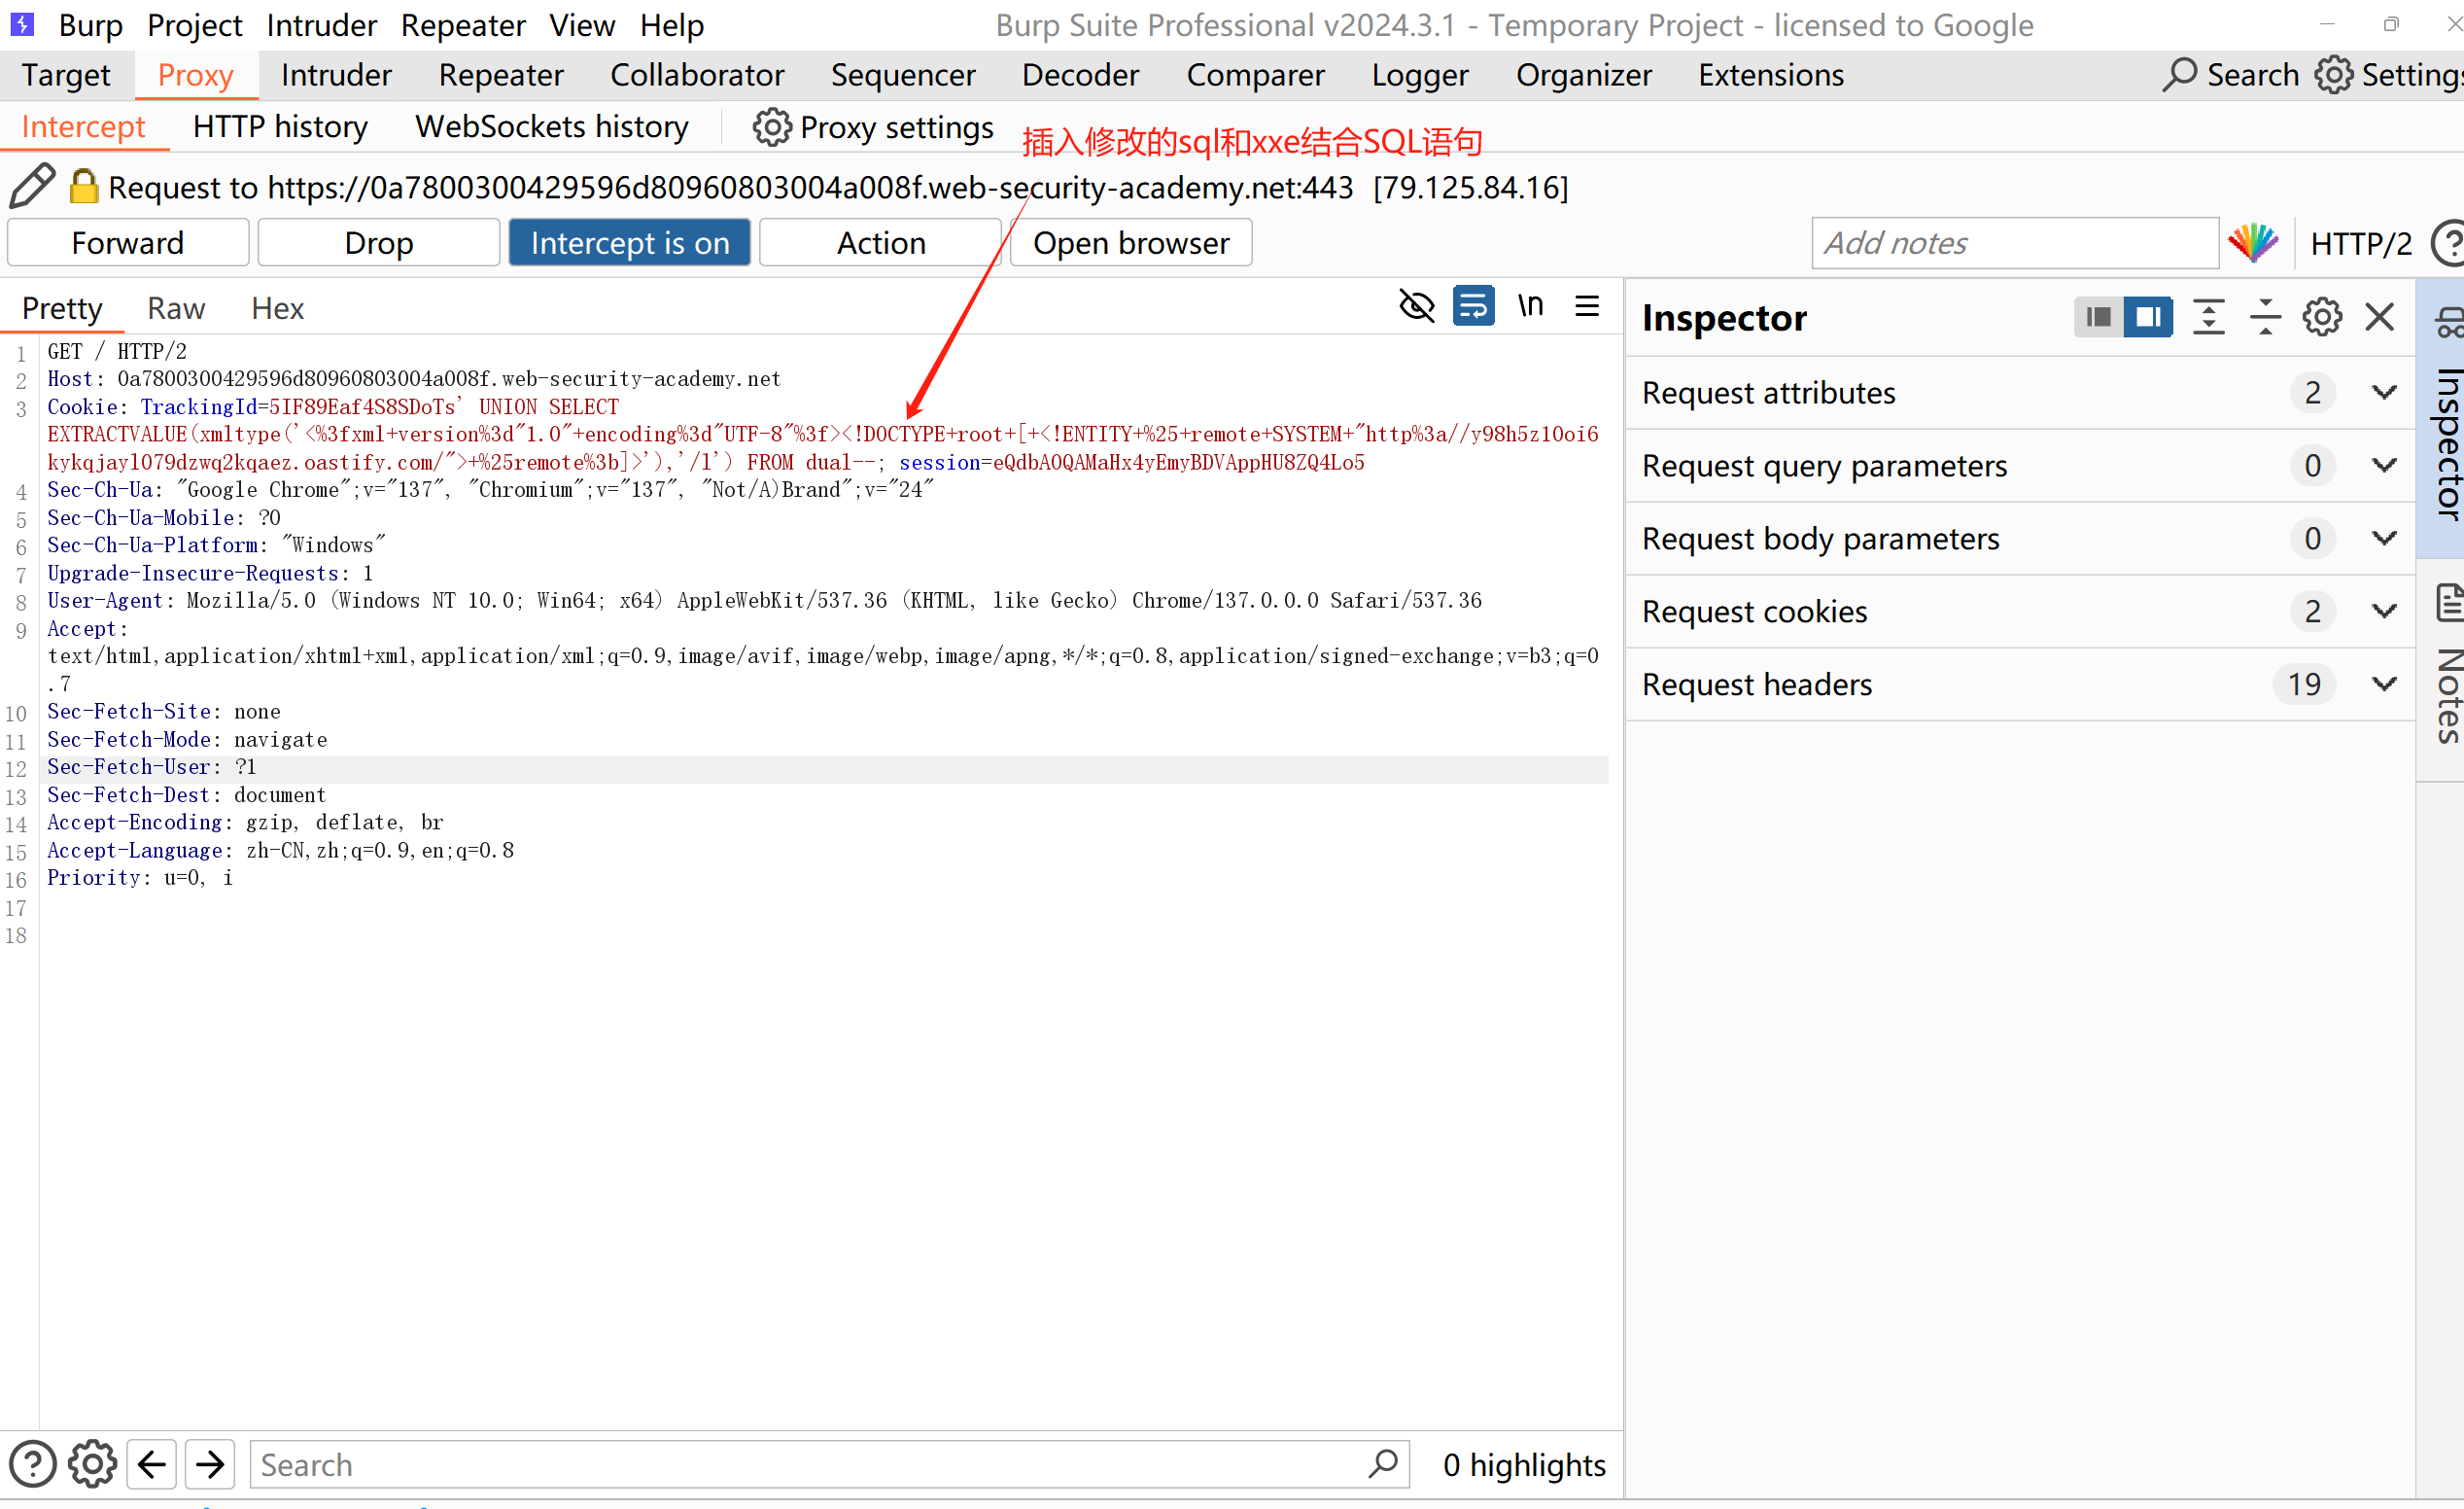Show newline characters with \n icon
The height and width of the screenshot is (1509, 2464).
tap(1530, 306)
